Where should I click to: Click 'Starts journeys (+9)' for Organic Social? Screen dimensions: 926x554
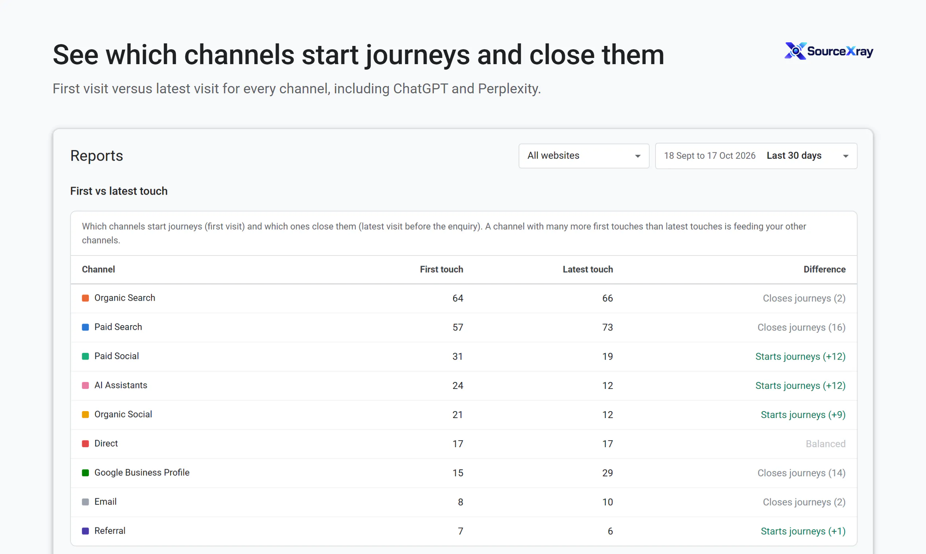[803, 415]
